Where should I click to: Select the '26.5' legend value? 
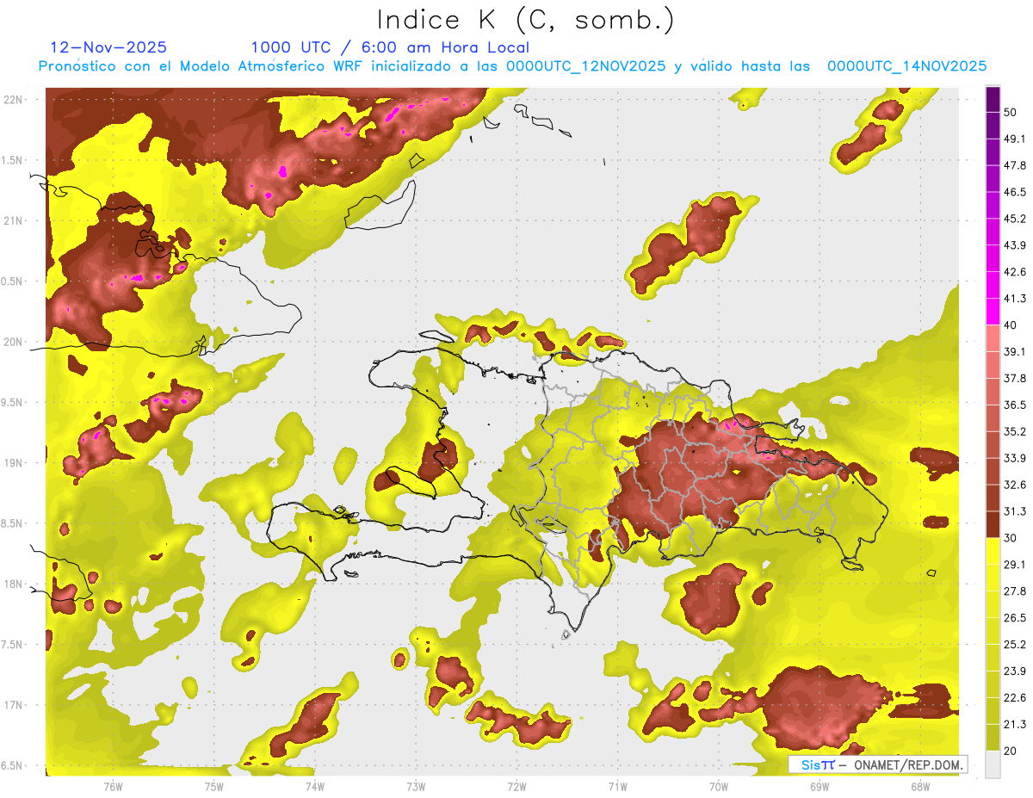pos(1015,618)
